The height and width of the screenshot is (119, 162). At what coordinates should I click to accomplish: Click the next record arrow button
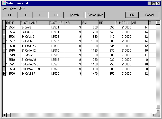pos(41,15)
